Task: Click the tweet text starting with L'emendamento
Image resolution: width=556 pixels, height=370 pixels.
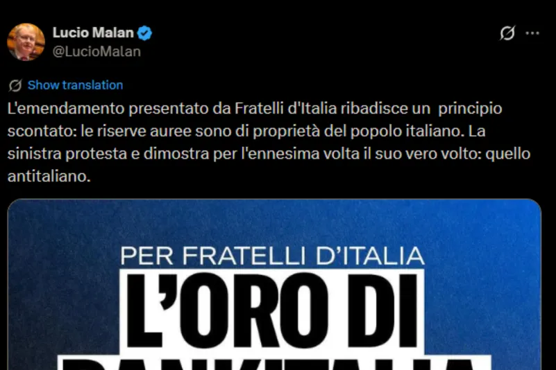Action: tap(269, 142)
